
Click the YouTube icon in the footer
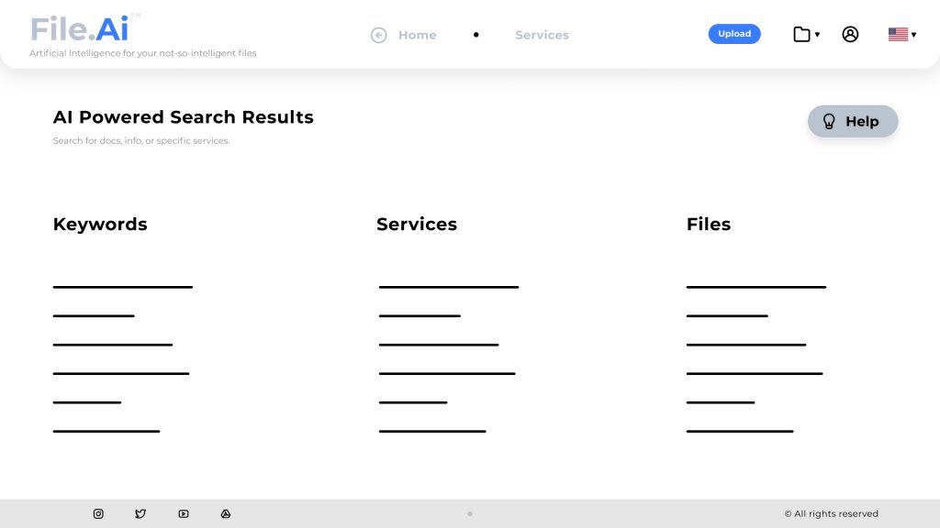coord(184,514)
